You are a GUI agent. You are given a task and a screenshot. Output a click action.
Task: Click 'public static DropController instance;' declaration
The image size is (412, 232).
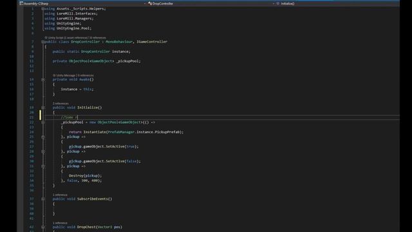click(91, 52)
